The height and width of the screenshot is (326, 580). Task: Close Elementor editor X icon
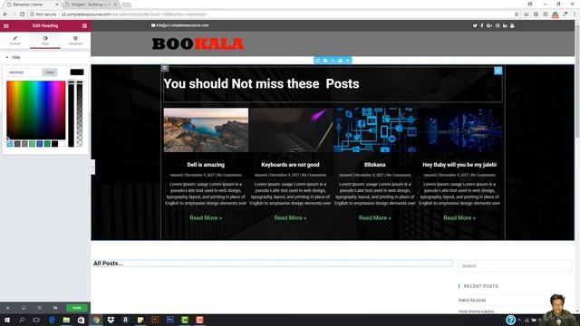7,308
